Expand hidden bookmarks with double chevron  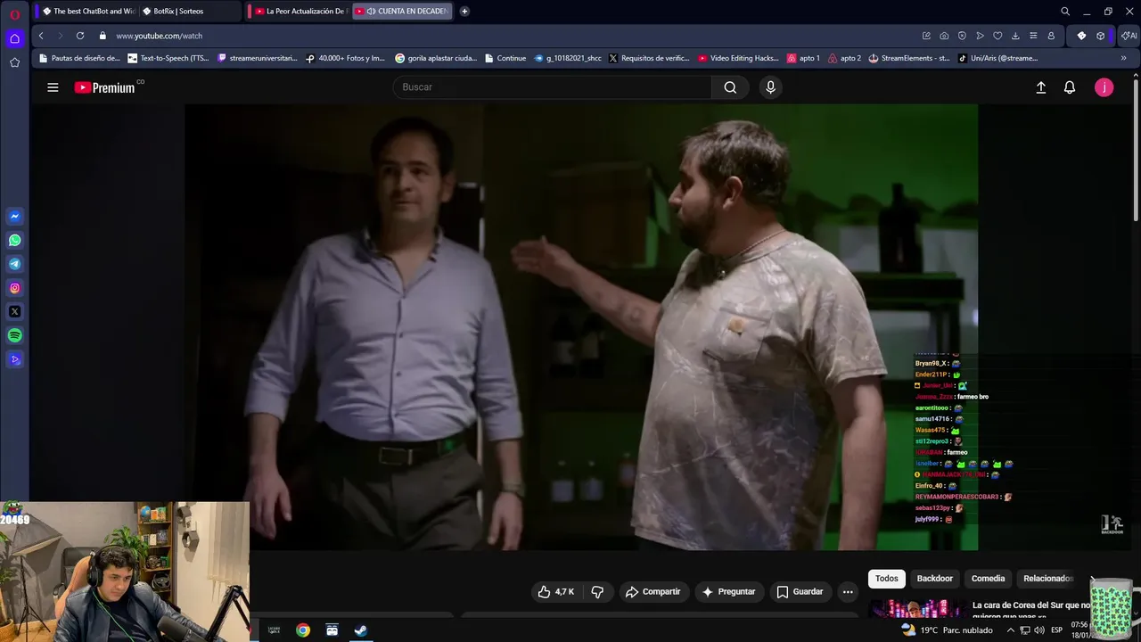[1123, 58]
